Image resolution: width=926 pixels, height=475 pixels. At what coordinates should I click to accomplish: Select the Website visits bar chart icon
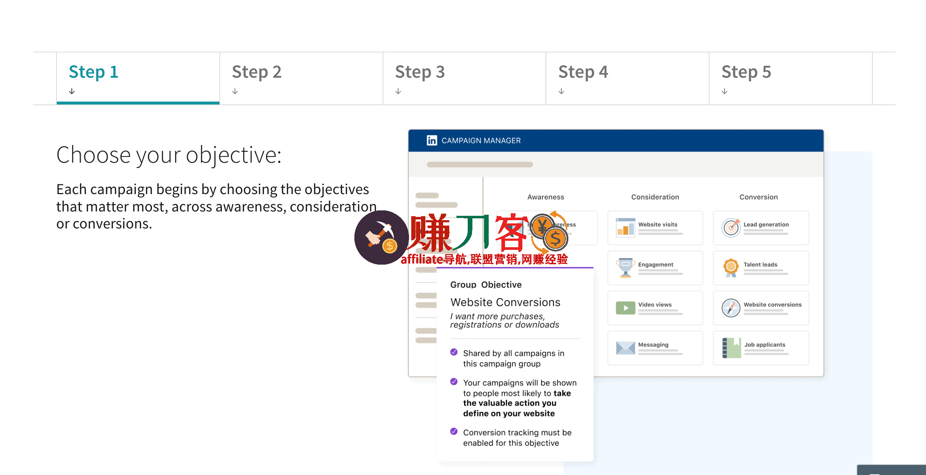click(625, 228)
